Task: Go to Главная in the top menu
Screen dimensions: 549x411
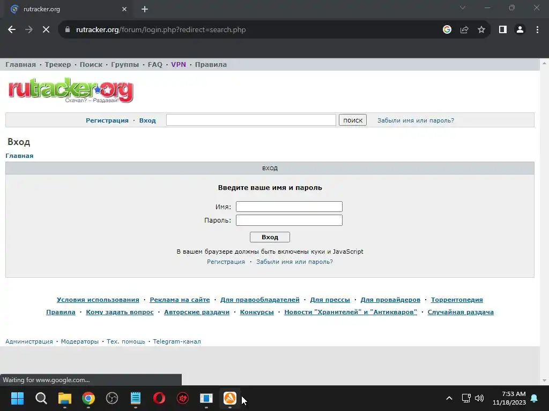Action: point(20,65)
